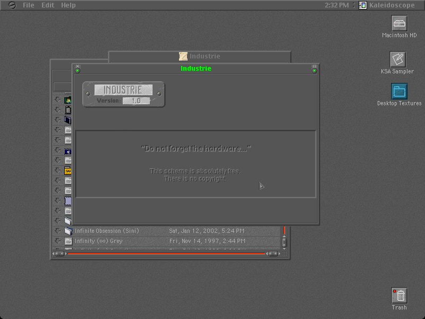Viewport: 425px width, 319px height.
Task: Select the dark blue book folder icon
Action: coord(68,120)
